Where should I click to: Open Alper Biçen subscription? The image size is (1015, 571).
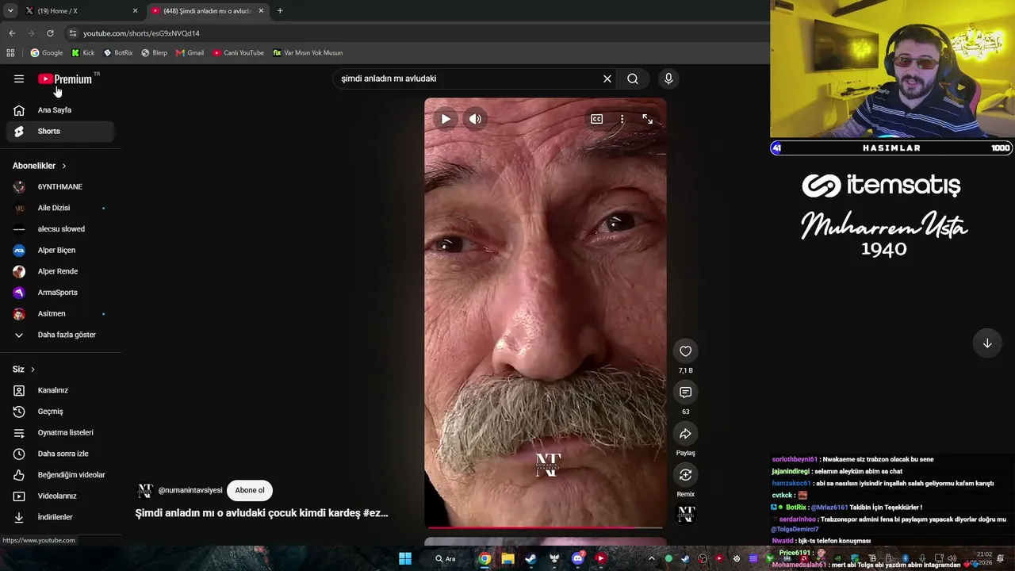point(60,251)
